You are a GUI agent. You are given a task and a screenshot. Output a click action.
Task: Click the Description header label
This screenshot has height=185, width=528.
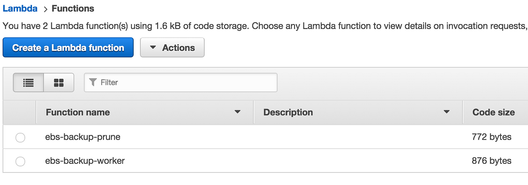[288, 112]
